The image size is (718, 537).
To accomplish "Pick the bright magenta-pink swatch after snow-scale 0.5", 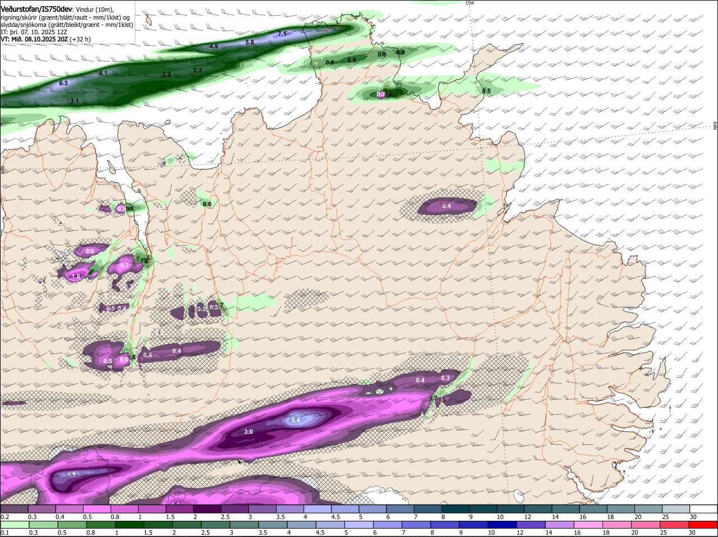I will pos(97,508).
